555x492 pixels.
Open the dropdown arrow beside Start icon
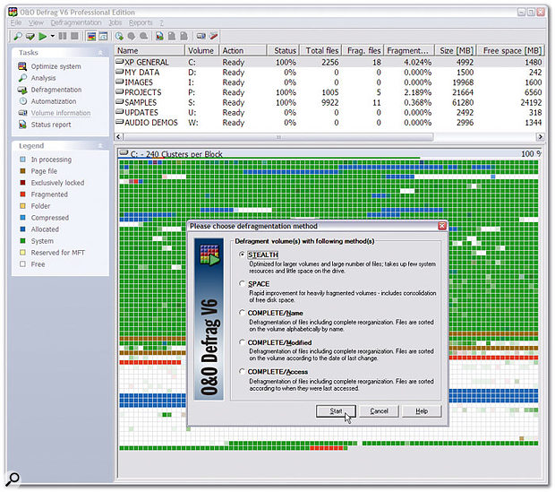click(x=53, y=36)
